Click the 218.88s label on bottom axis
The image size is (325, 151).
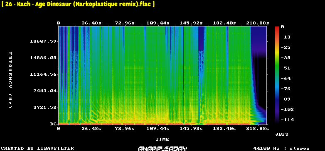pos(258,129)
